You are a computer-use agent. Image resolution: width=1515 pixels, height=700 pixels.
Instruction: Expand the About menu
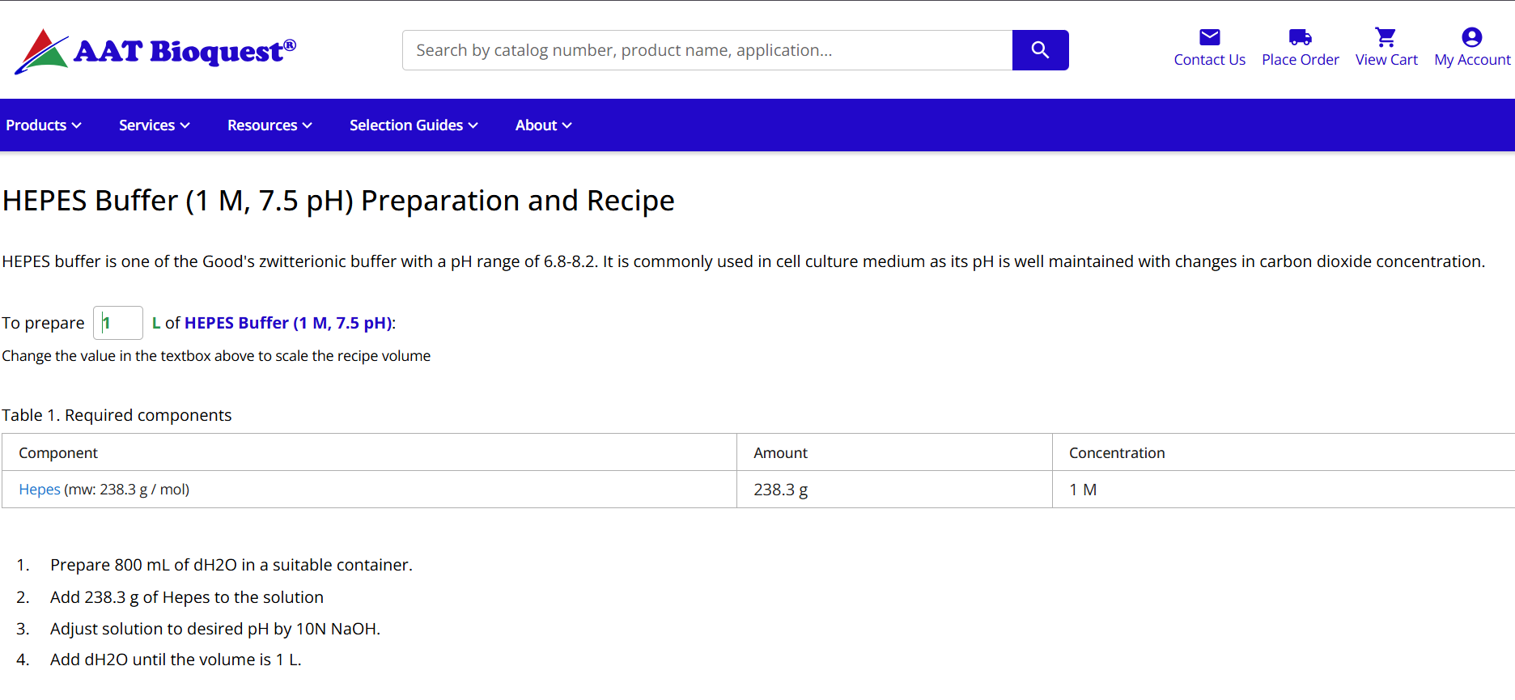coord(544,125)
